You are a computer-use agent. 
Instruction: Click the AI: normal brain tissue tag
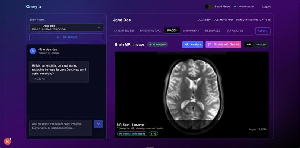click(x=132, y=133)
